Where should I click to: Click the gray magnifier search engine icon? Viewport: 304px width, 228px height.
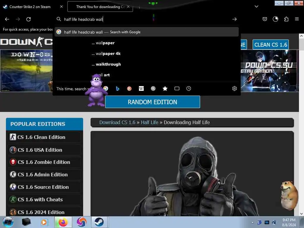tap(153, 88)
